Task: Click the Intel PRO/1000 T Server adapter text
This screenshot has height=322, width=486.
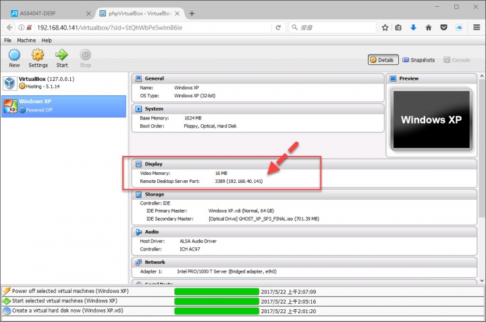Action: [x=227, y=271]
